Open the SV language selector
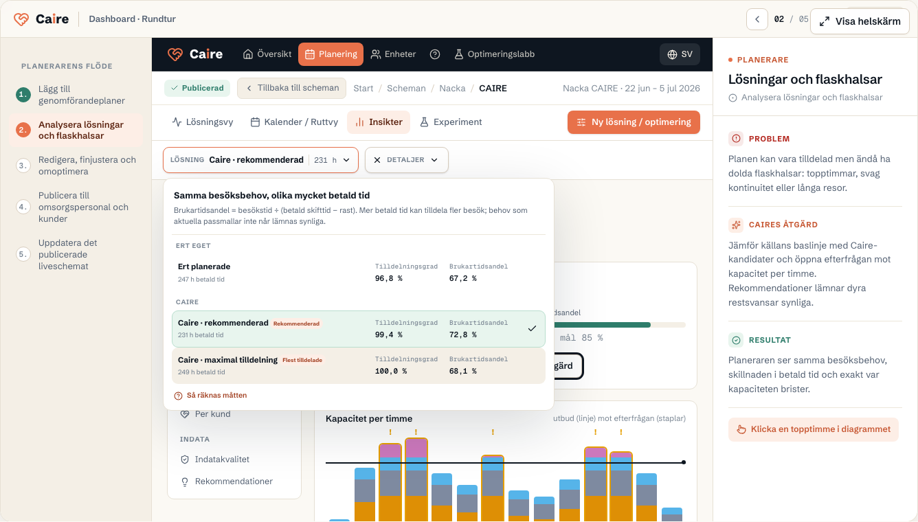The width and height of the screenshot is (918, 522). click(680, 54)
